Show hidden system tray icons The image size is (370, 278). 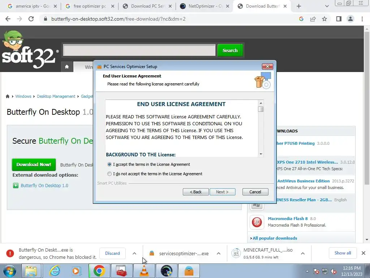click(x=307, y=271)
